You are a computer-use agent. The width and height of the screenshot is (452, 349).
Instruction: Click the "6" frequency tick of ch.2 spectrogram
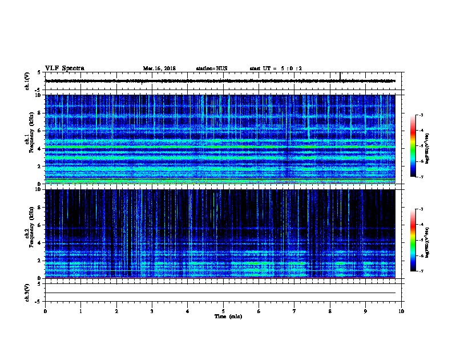pos(40,225)
